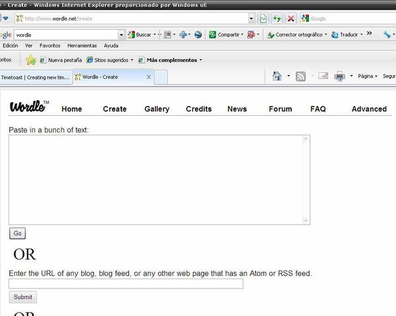Screen dimensions: 396x316
Task: Click the RSS feeds icon
Action: [300, 76]
